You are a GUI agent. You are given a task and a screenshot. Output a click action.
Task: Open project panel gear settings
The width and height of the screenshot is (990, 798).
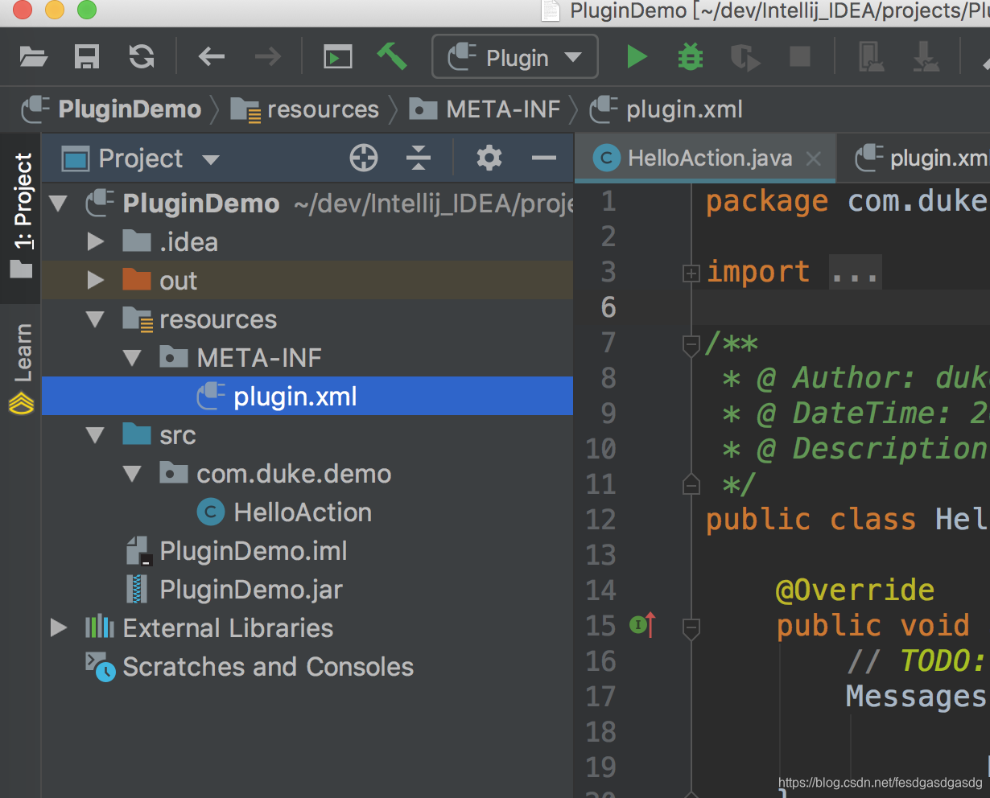[489, 158]
